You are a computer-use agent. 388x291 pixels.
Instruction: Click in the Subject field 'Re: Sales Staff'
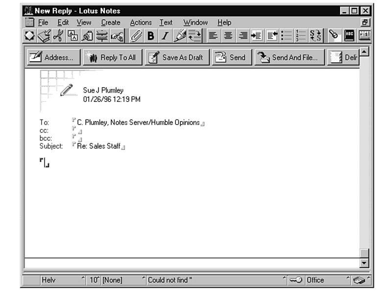point(98,146)
